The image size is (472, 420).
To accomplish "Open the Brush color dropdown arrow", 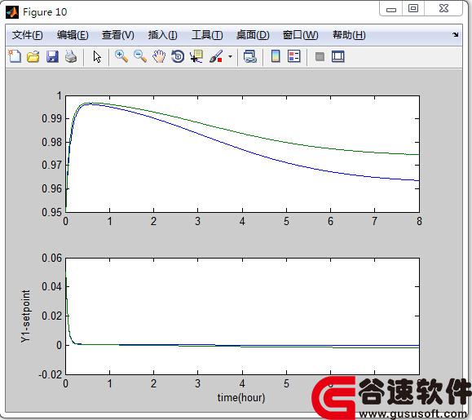I will point(230,56).
